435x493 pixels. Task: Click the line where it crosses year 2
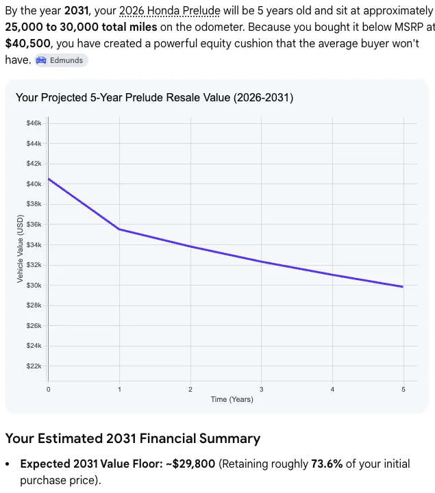[190, 246]
